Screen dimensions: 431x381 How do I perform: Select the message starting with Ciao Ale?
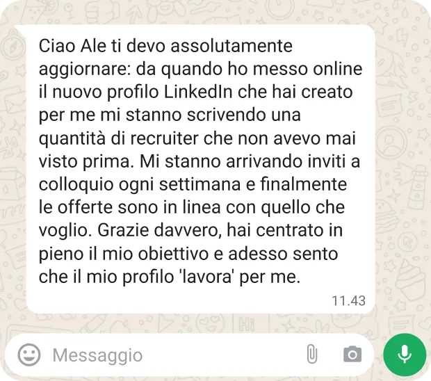coord(201,169)
